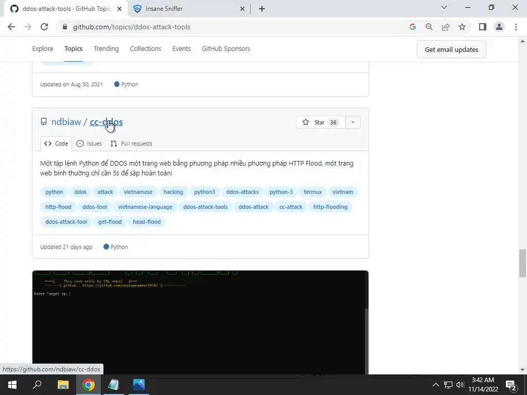
Task: Open the Chrome three-dot menu
Action: [516, 27]
